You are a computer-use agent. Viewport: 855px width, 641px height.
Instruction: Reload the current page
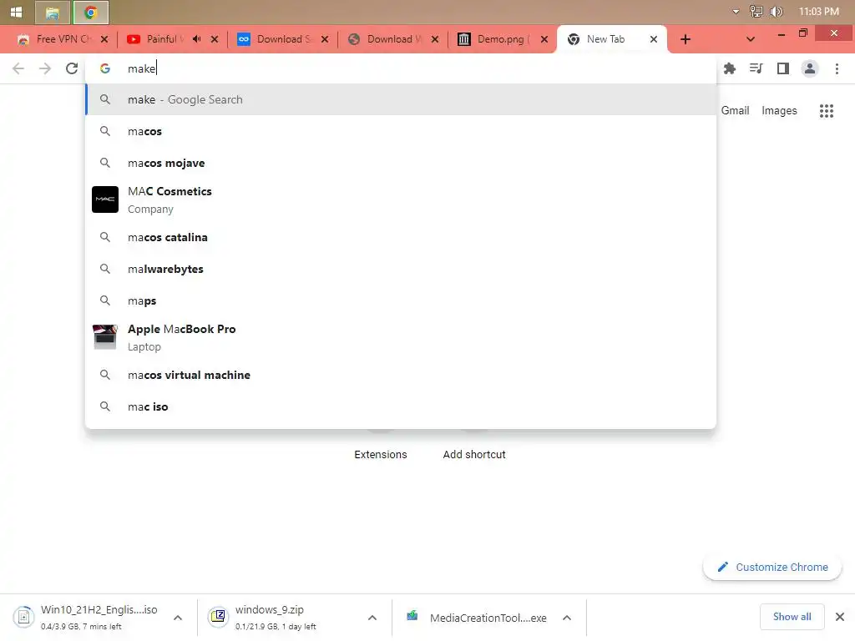(72, 68)
